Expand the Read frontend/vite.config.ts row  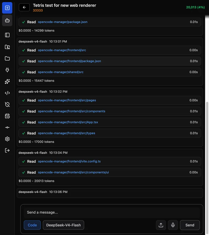point(110,161)
